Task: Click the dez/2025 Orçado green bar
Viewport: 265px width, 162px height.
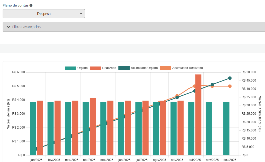Action: coord(226,129)
